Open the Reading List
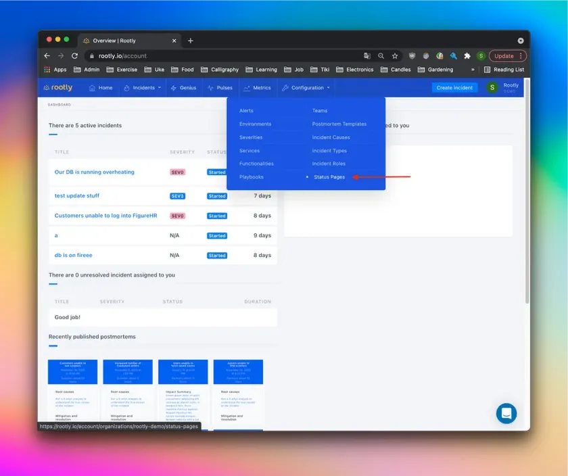Viewport: 568px width, 476px height. coord(504,70)
